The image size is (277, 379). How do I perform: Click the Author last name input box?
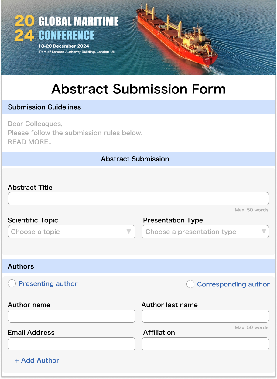click(205, 316)
